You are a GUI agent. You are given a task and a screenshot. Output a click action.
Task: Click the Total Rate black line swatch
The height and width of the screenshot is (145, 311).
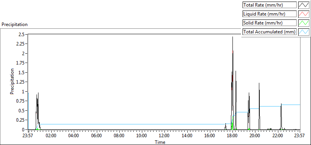coord(304,5)
